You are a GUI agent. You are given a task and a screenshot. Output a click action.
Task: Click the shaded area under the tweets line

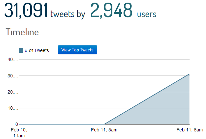pyautogui.click(x=164, y=109)
